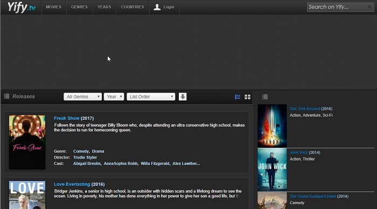This screenshot has width=377, height=209.
Task: Click the descending sort arrow button
Action: (x=183, y=97)
